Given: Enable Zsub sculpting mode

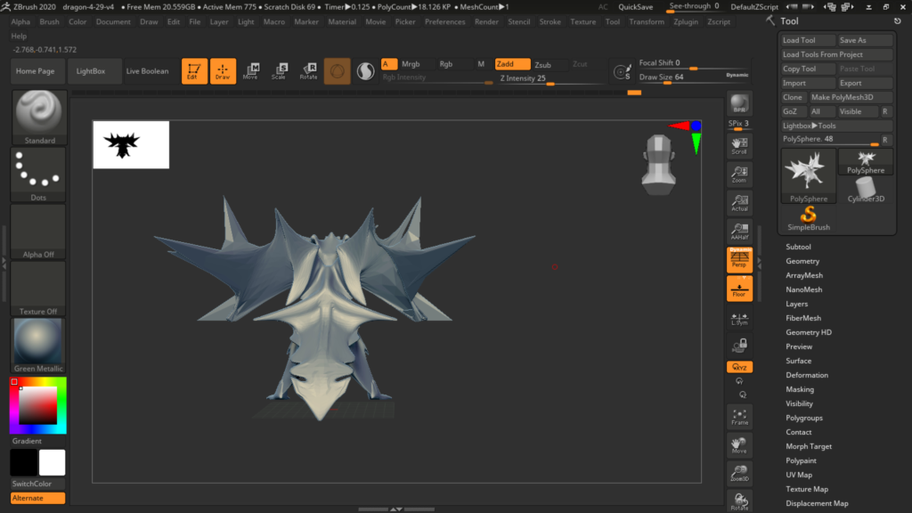Looking at the screenshot, I should pyautogui.click(x=542, y=64).
